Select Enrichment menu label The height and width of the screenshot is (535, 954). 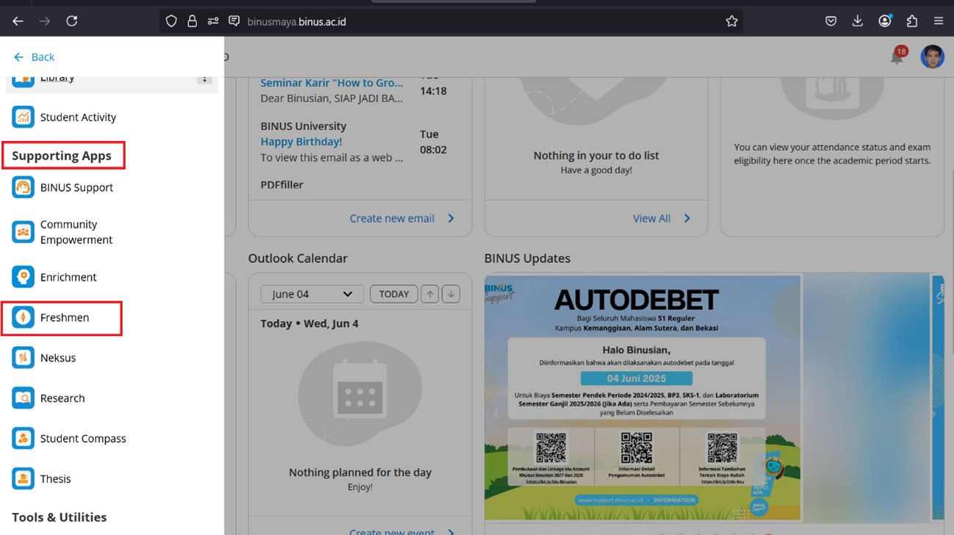[68, 277]
